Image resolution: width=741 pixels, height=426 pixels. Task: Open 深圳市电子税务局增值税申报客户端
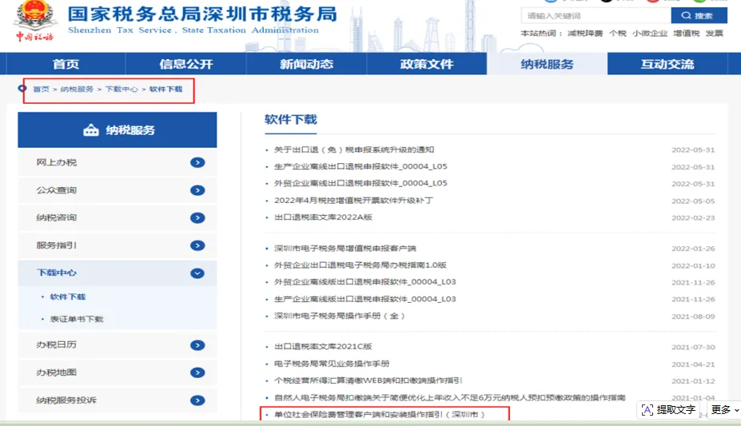345,249
